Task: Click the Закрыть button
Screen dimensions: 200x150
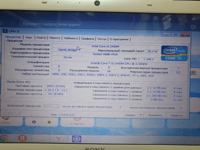Action: (177, 115)
